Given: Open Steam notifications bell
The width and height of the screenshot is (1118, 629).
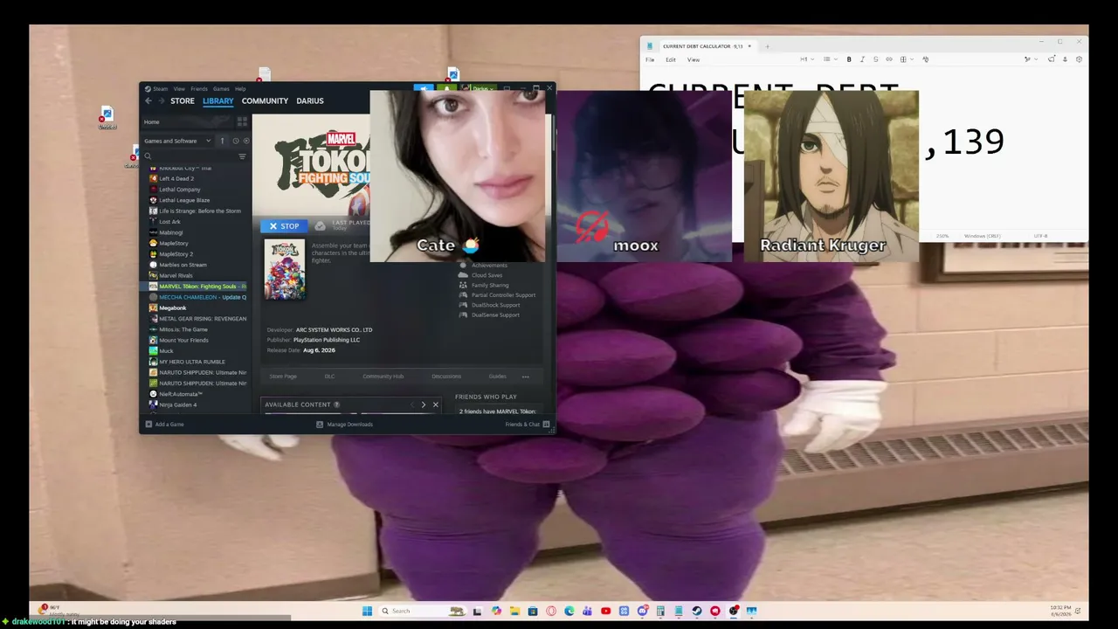Looking at the screenshot, I should tap(446, 88).
